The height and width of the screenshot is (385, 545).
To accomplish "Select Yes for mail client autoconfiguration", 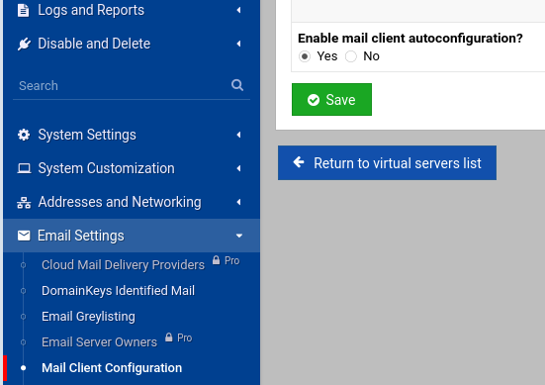I will [x=305, y=56].
